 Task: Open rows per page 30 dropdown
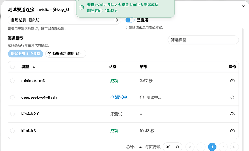click(x=172, y=147)
